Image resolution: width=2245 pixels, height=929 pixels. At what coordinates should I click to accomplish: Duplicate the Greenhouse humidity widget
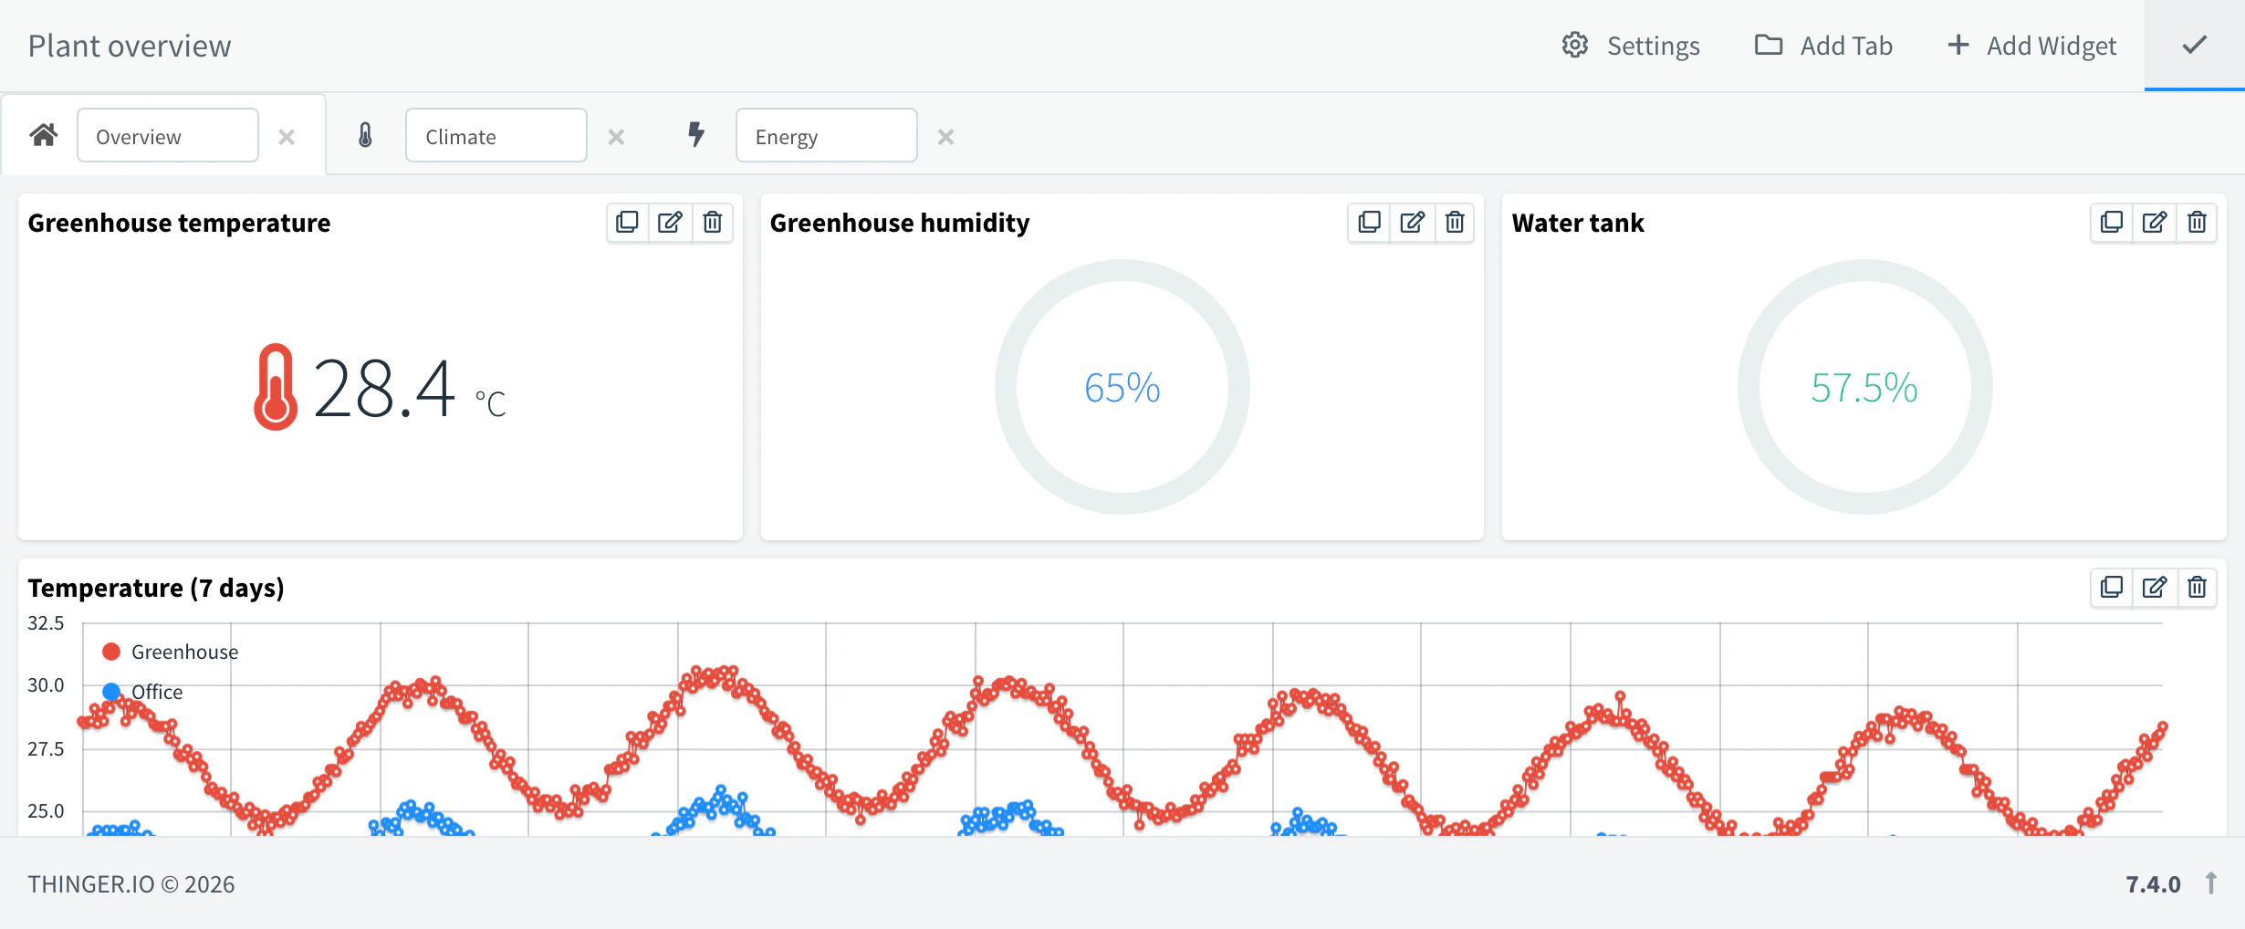[1369, 222]
